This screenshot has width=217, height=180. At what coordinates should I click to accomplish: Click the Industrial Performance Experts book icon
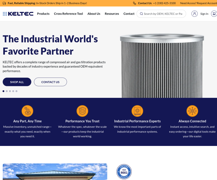click(x=137, y=111)
